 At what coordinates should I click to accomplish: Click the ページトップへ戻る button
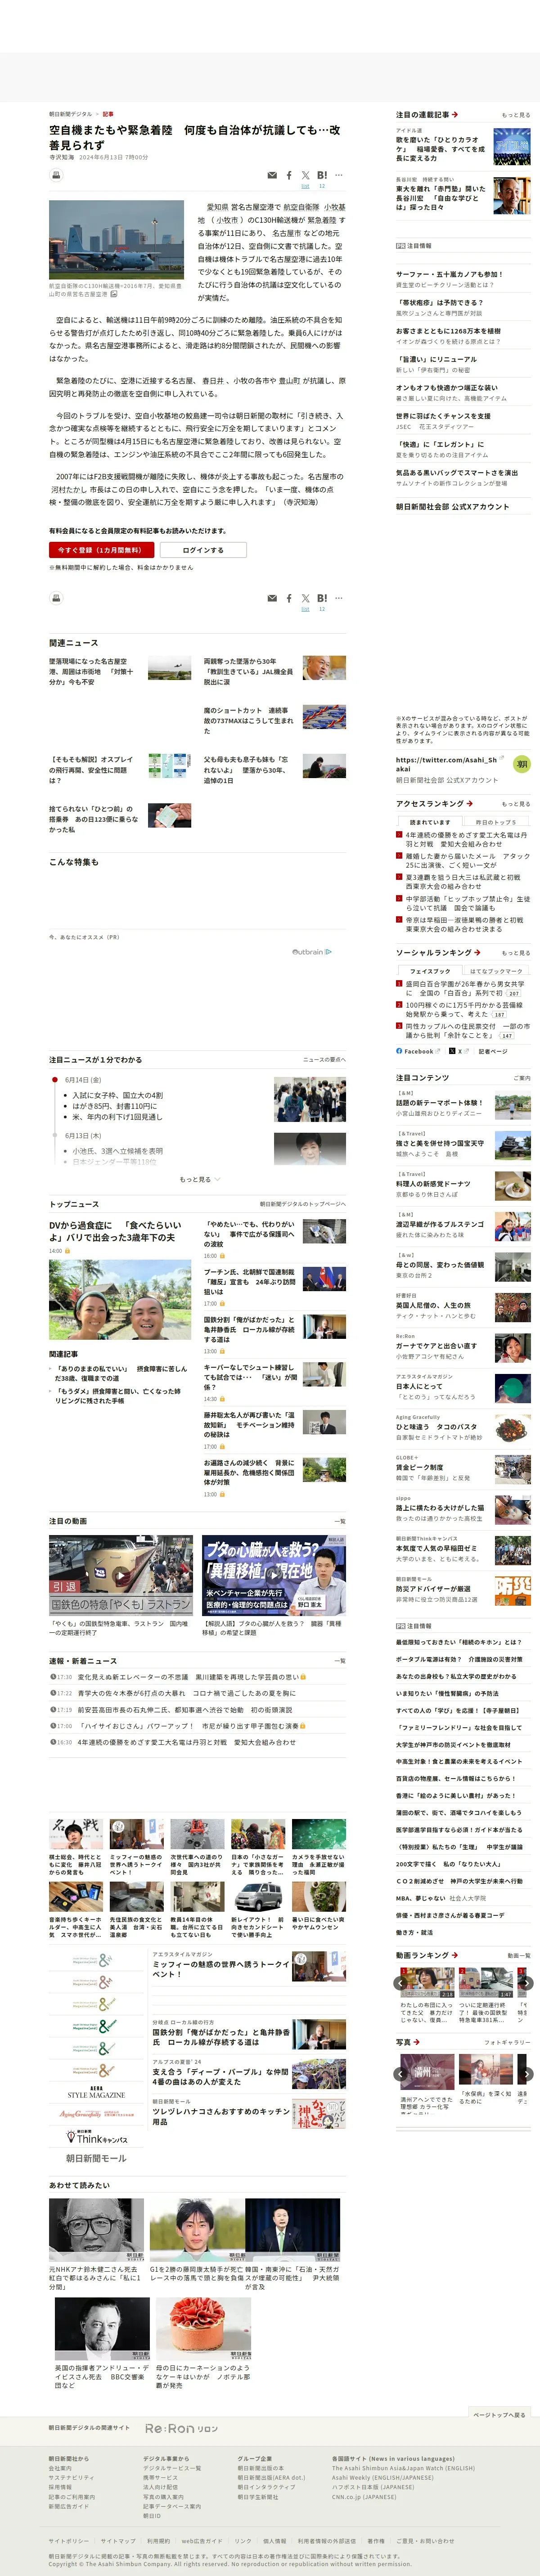click(x=499, y=2415)
